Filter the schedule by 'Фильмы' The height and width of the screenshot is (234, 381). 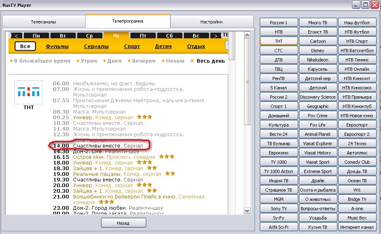pos(57,46)
